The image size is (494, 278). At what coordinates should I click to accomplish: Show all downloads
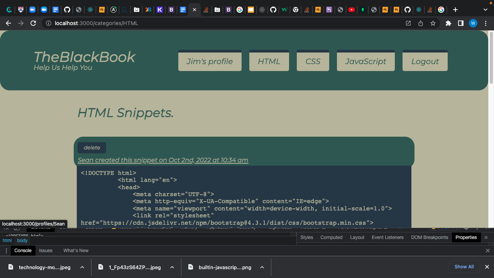464,267
